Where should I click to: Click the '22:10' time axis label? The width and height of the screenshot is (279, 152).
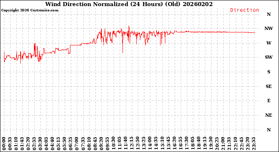[x=235, y=144]
